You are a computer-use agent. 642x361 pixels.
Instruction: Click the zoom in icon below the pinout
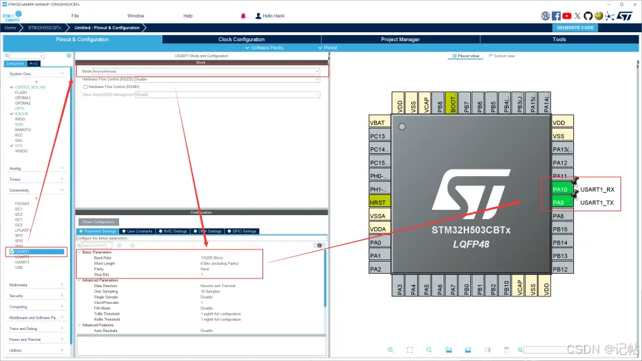390,350
